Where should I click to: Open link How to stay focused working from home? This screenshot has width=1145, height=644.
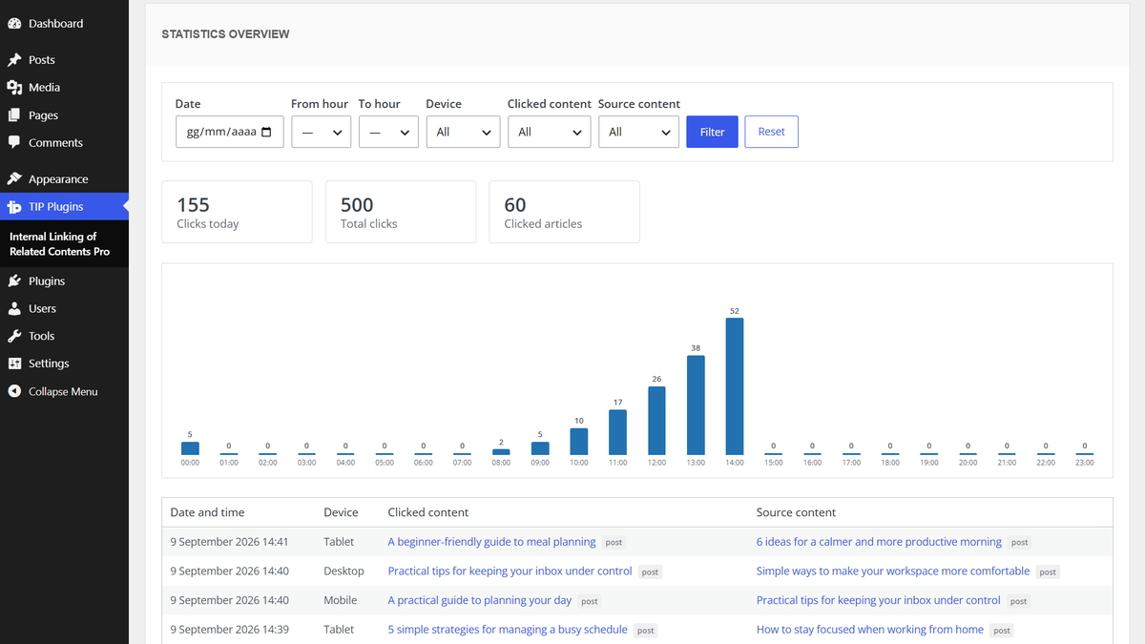[870, 630]
